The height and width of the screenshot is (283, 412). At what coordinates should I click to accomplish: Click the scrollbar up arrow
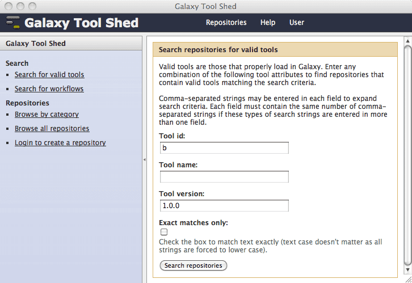(x=407, y=42)
